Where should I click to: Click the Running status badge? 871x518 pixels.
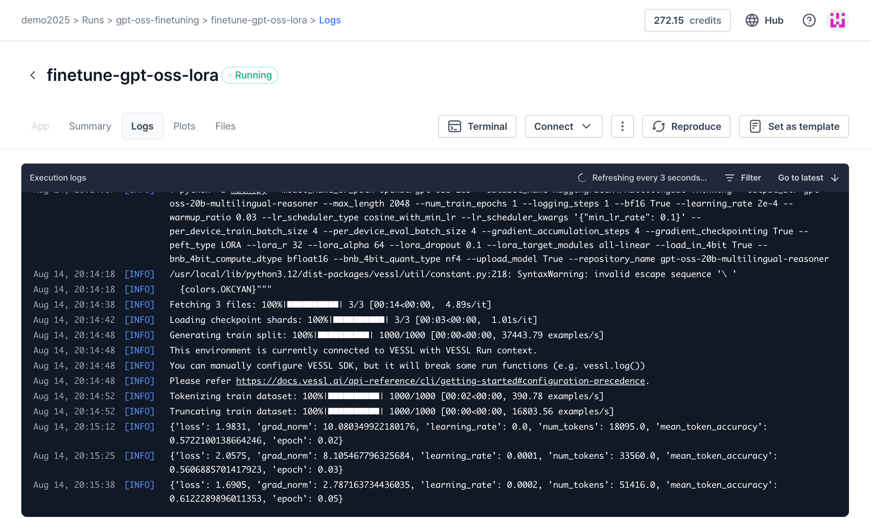pyautogui.click(x=250, y=75)
